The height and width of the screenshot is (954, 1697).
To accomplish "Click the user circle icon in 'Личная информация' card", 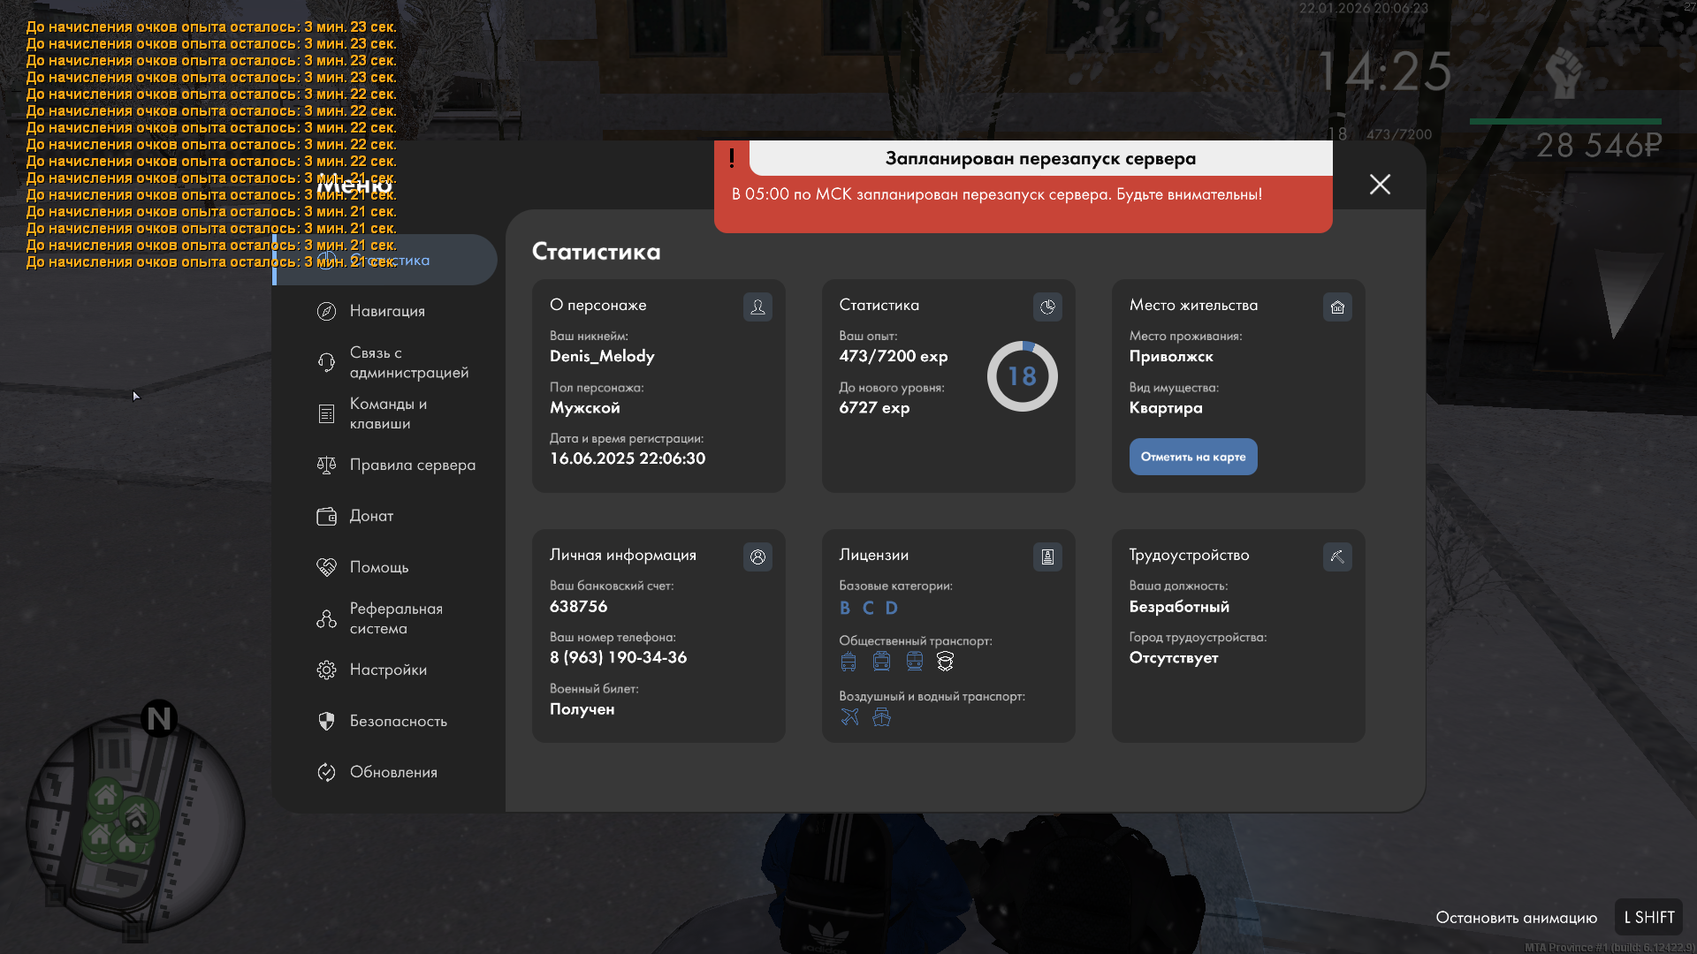I will [757, 556].
